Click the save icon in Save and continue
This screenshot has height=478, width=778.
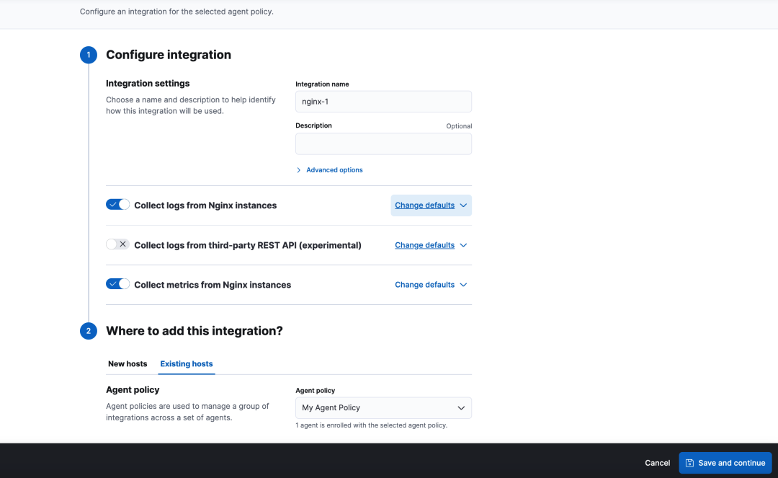[x=689, y=463]
